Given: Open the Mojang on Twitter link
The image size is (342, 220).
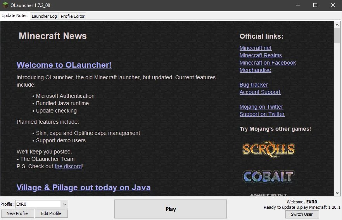Looking at the screenshot, I should (x=261, y=107).
